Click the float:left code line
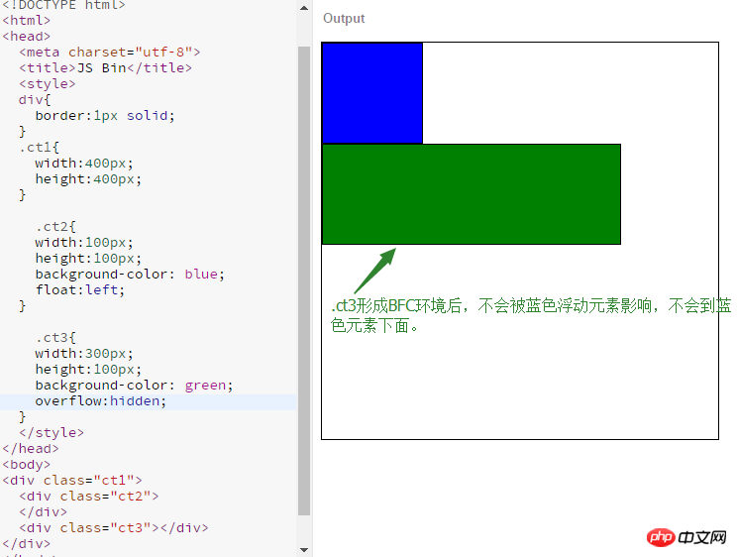Viewport: 737px width, 557px height. tap(80, 290)
